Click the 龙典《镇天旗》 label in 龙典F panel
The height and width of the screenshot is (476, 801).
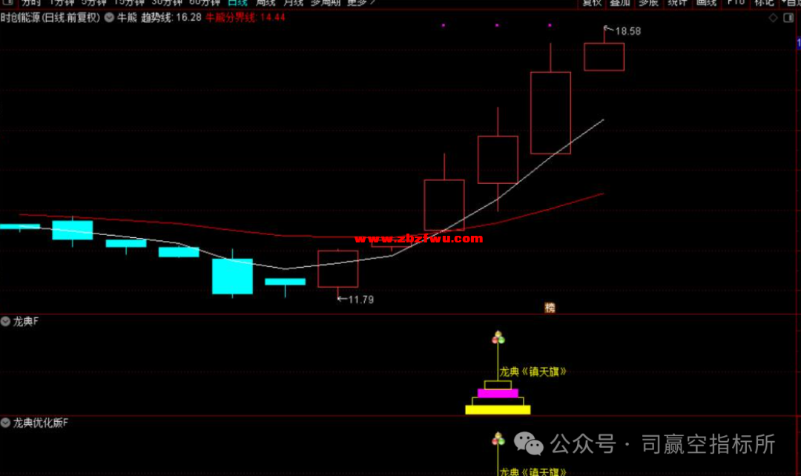533,371
